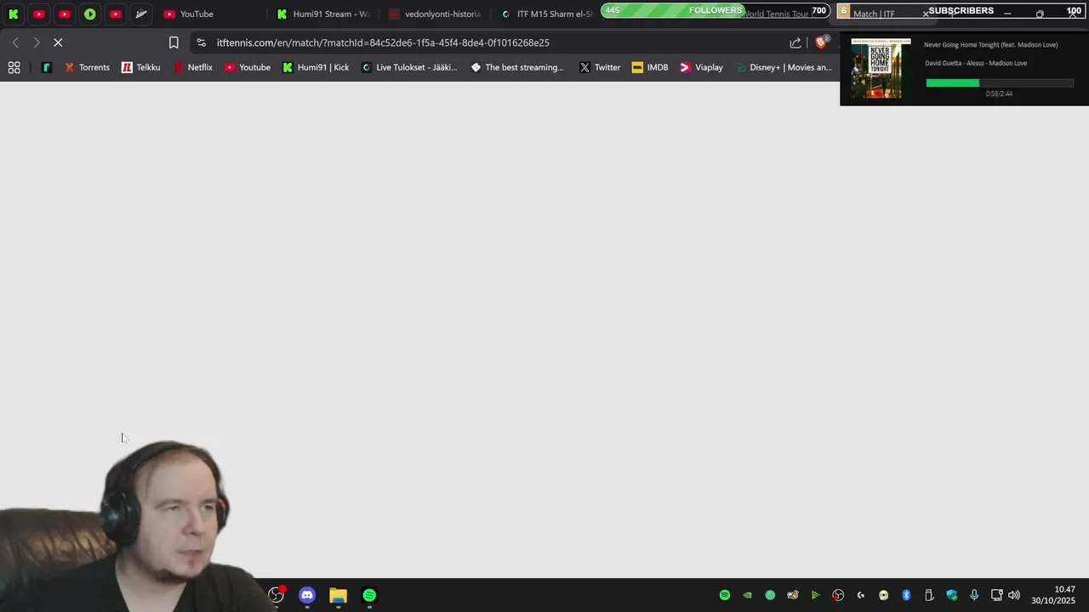
Task: Open the safely remove USB tray icon
Action: pos(929,595)
